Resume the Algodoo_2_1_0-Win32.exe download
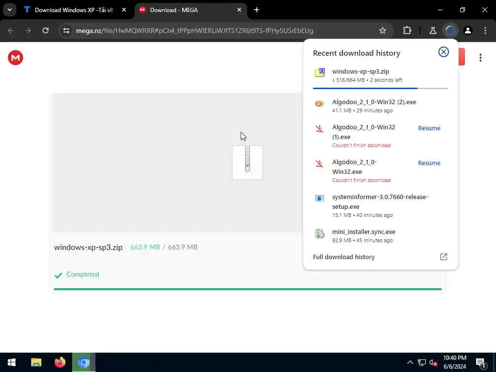This screenshot has height=372, width=496. [429, 163]
